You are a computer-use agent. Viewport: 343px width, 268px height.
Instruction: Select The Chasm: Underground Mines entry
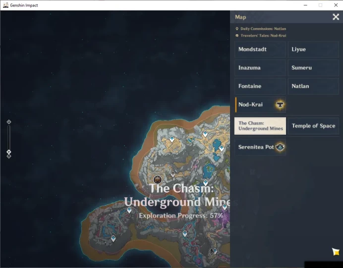260,126
